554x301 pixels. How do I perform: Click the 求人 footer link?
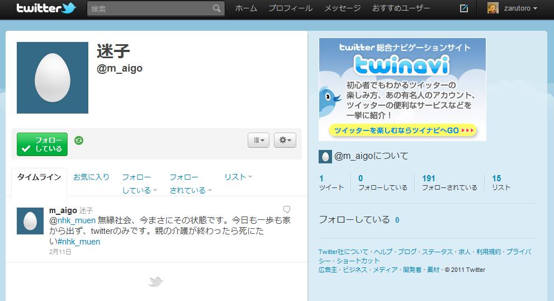pyautogui.click(x=464, y=252)
